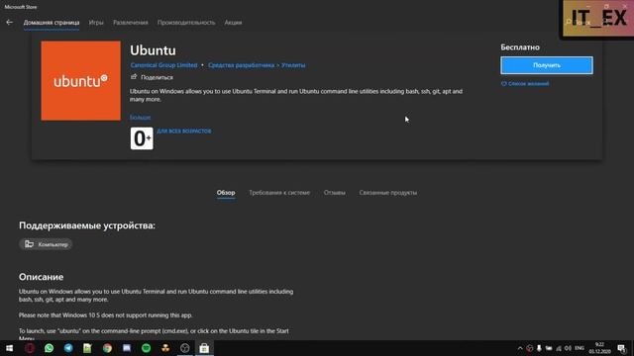Open OBS Studio from the taskbar

(x=185, y=348)
